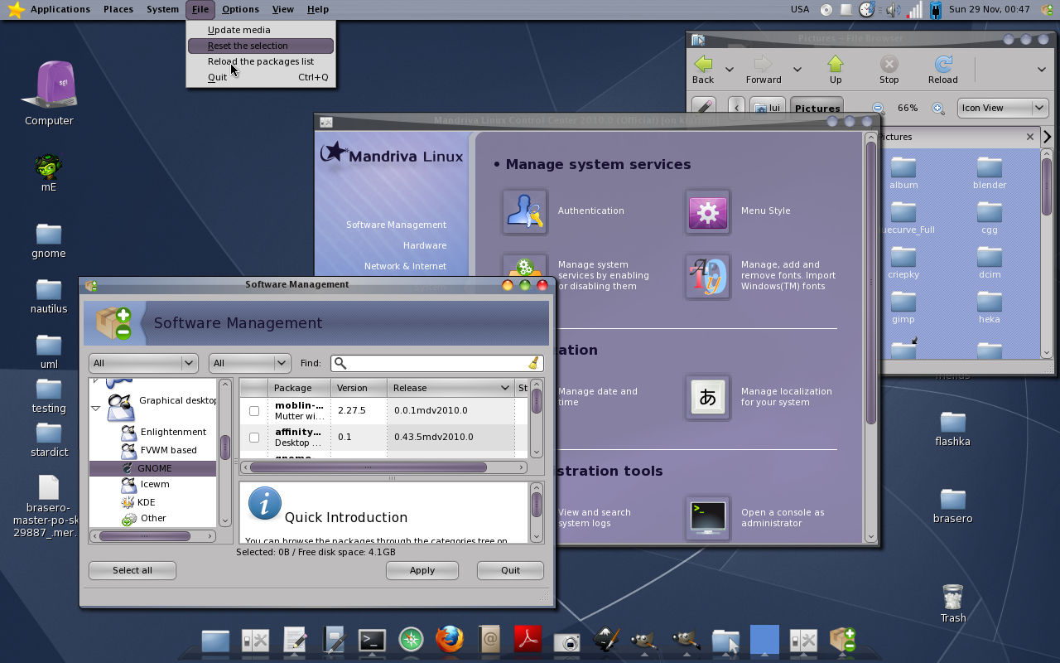Open the localization icon in Control Center

tap(707, 397)
